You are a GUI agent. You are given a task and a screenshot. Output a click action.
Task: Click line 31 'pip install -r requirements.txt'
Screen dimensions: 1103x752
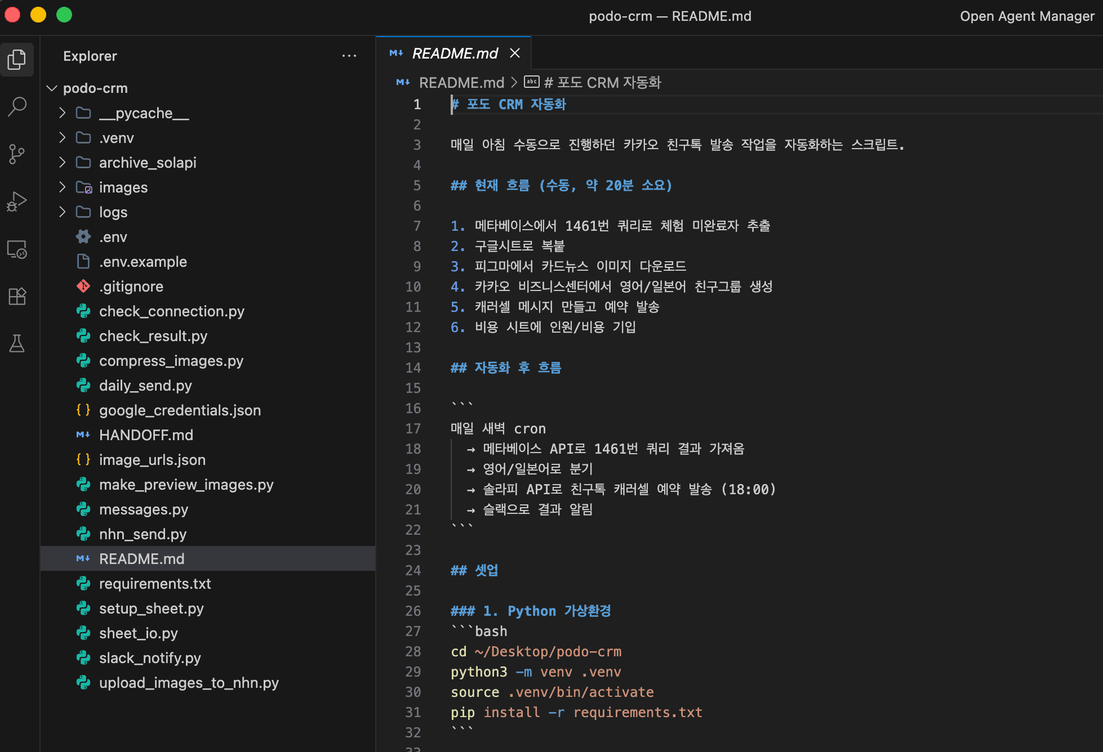coord(576,712)
